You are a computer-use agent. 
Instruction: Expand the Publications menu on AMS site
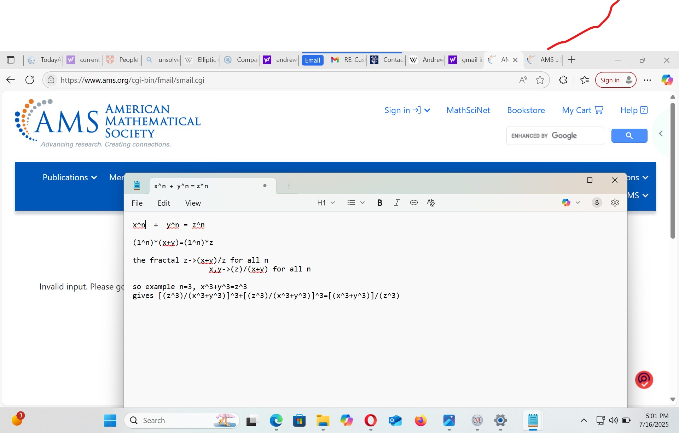point(70,177)
